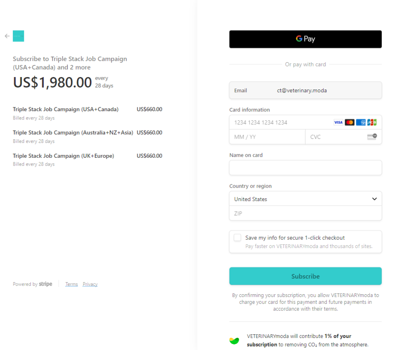Open the Privacy link

(90, 284)
